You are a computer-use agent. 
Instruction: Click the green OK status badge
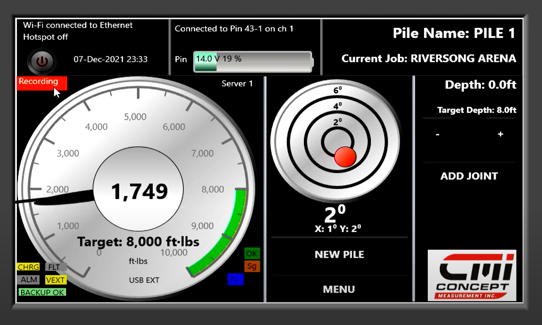(252, 254)
